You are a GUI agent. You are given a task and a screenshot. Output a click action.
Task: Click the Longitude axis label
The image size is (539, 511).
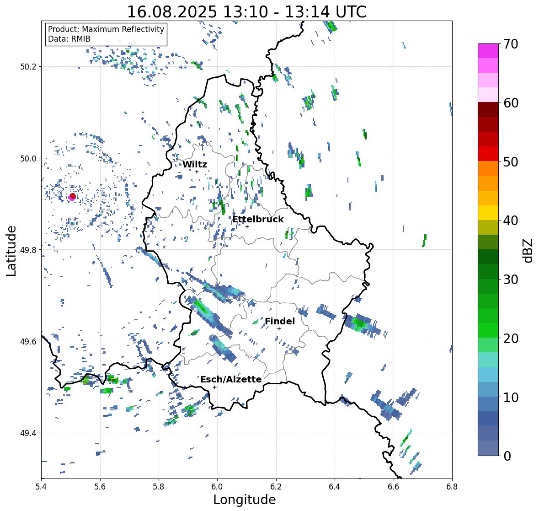(x=245, y=500)
